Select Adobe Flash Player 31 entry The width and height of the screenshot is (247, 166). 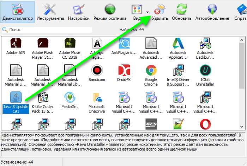(43, 49)
